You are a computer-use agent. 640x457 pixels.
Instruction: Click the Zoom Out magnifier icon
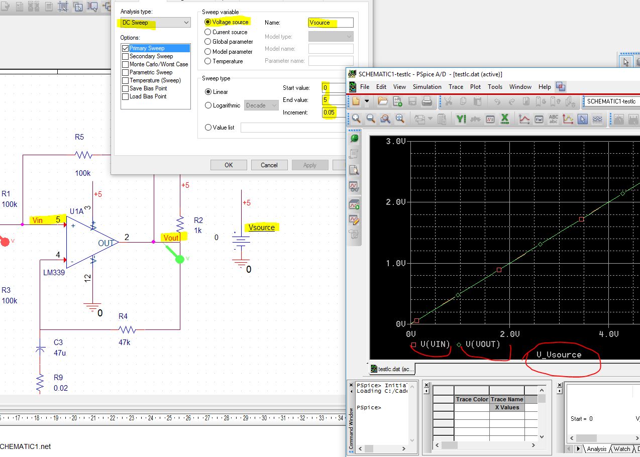371,119
